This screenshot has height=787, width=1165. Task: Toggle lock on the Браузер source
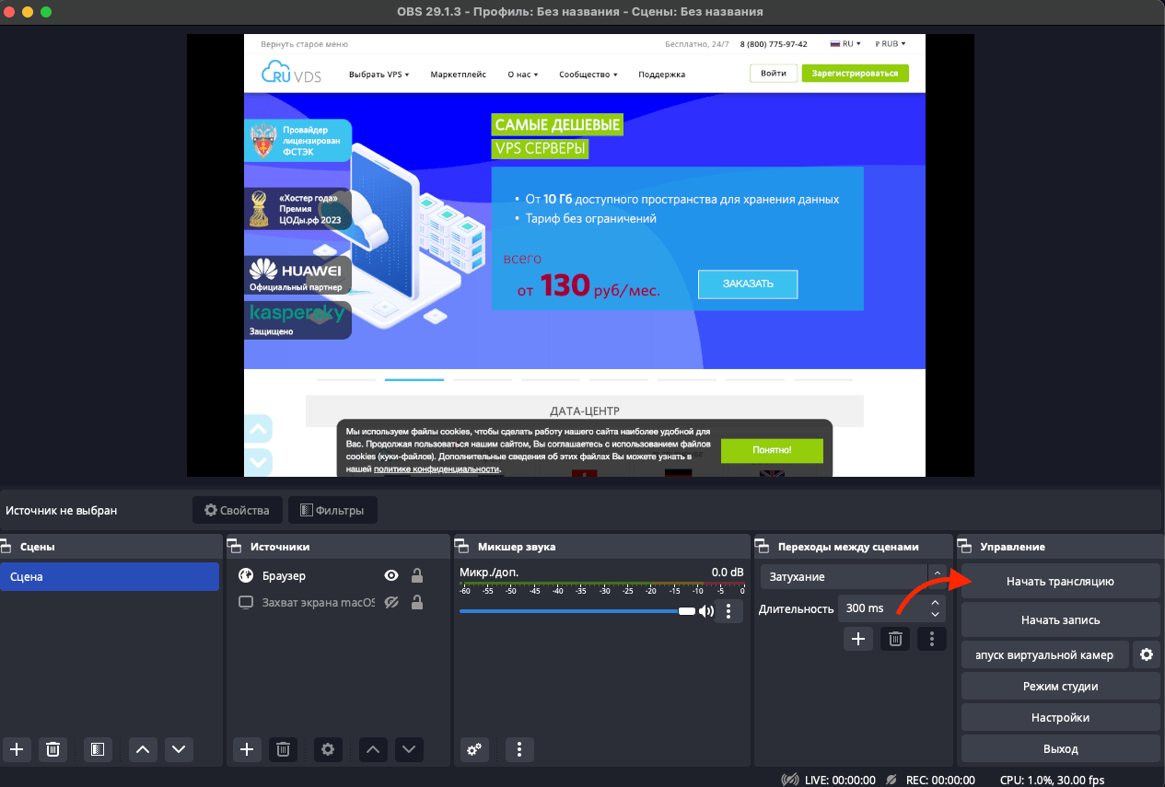[417, 576]
